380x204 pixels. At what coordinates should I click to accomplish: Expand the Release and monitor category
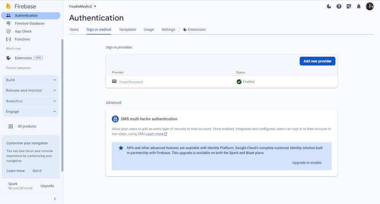(x=31, y=91)
